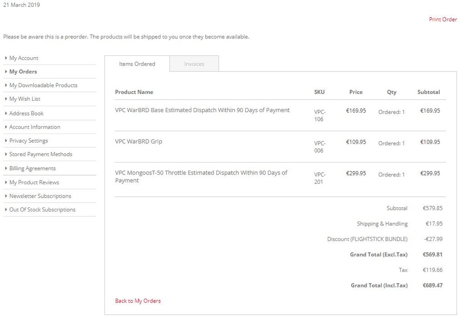Click arrow icon beside Privacy Settings

tap(6, 141)
